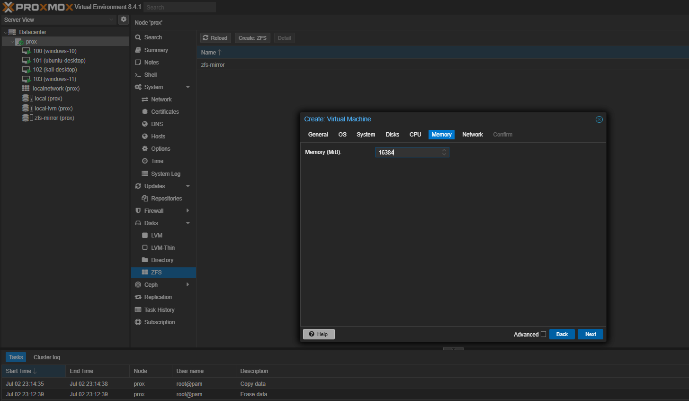Viewport: 689px width, 401px height.
Task: Switch to the CPU tab
Action: click(x=415, y=135)
